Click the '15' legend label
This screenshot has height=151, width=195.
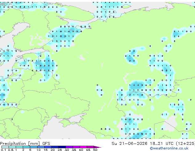46,150
